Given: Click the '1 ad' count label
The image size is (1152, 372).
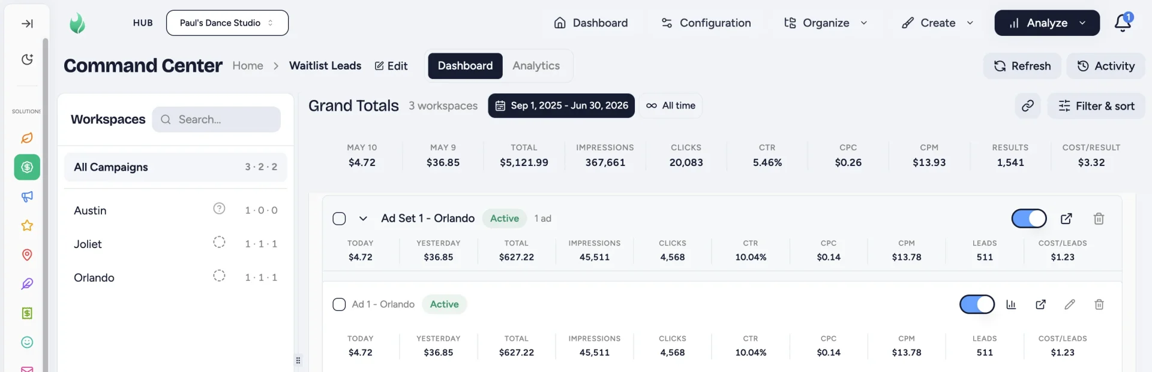Looking at the screenshot, I should tap(543, 219).
